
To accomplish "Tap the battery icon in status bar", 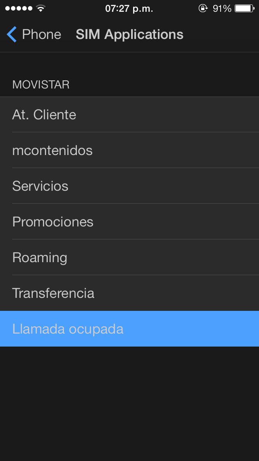I will click(244, 9).
